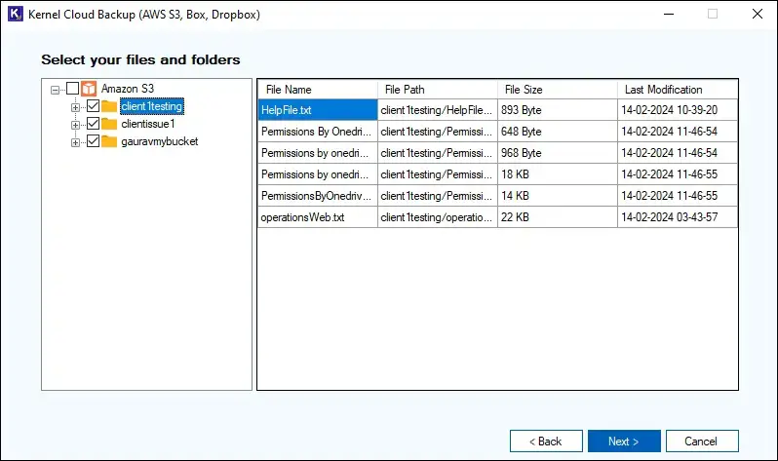The height and width of the screenshot is (461, 778).
Task: Expand the client1testing folder node
Action: click(x=75, y=107)
